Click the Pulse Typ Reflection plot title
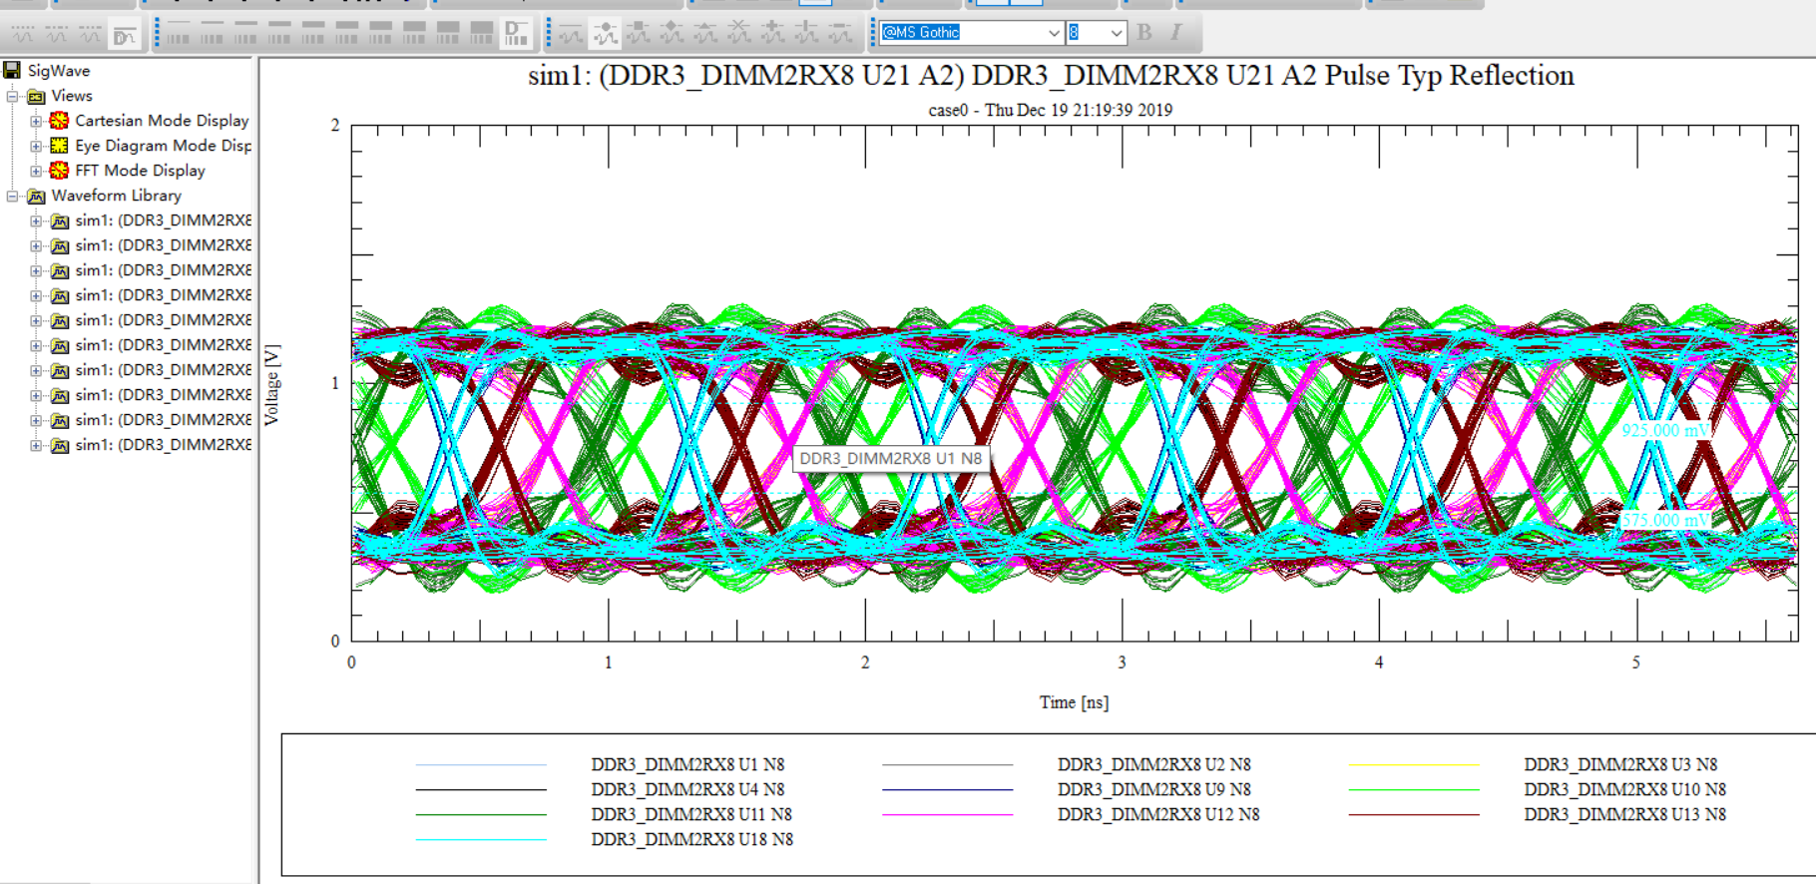The height and width of the screenshot is (884, 1816). point(1051,76)
